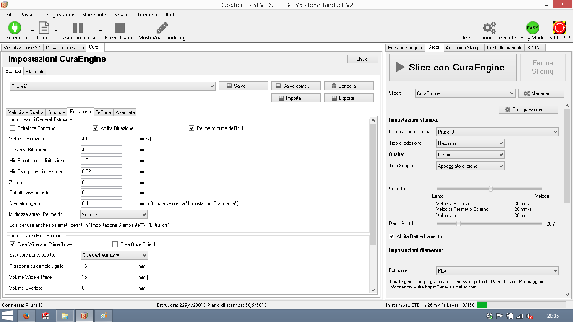Open the Tipo di adesione dropdown
The width and height of the screenshot is (573, 322).
[x=470, y=143]
